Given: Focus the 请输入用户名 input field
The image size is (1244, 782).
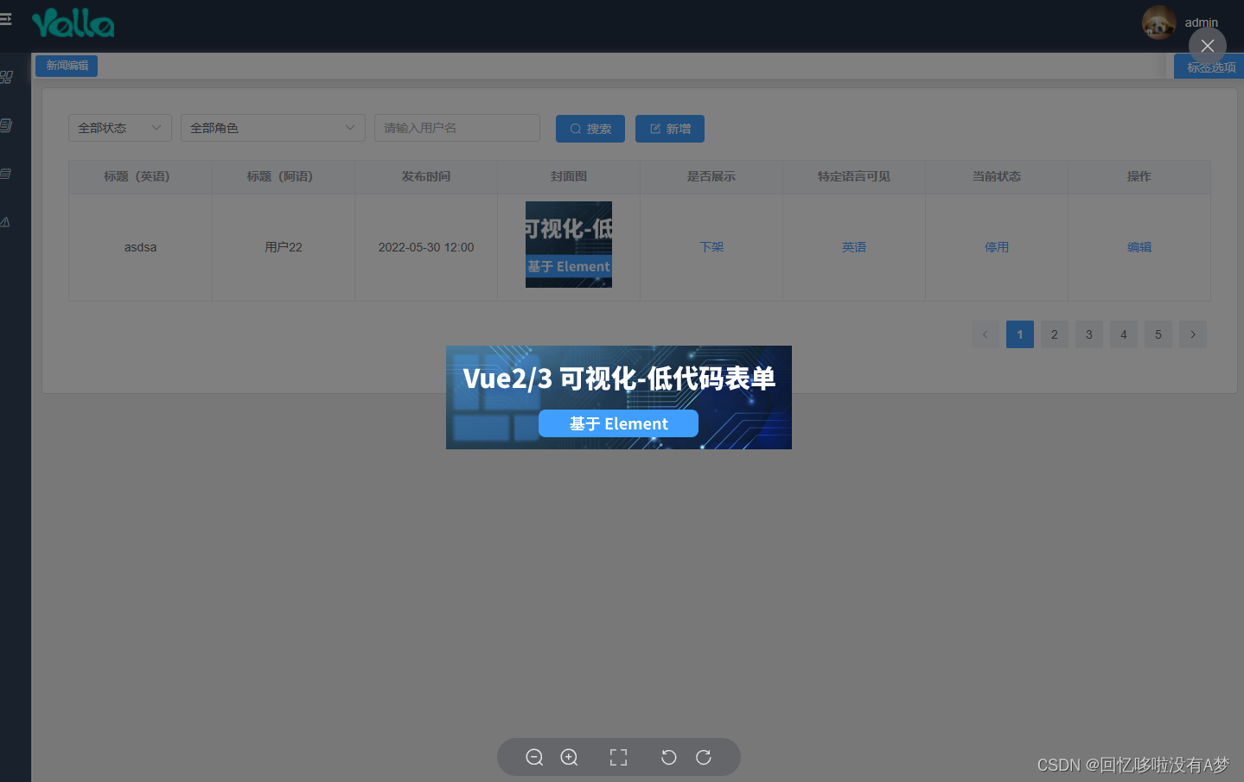Looking at the screenshot, I should pyautogui.click(x=457, y=128).
